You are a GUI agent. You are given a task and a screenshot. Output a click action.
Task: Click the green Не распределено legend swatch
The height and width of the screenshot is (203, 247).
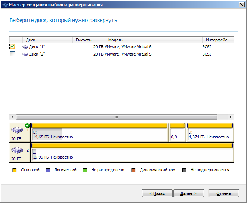[85, 170]
